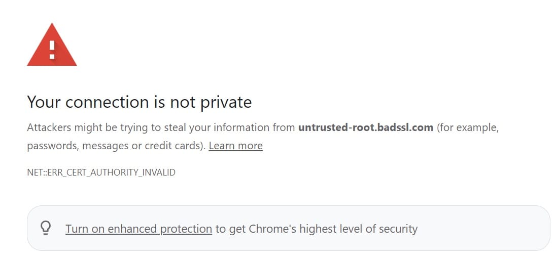
Task: Click empty right side of enhanced protection box
Action: tap(487, 229)
